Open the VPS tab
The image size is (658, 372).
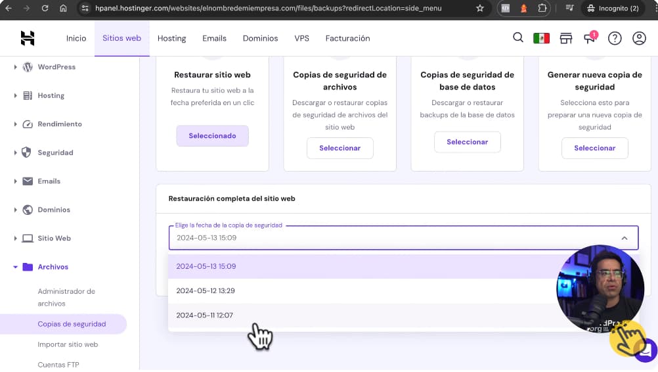(x=301, y=38)
